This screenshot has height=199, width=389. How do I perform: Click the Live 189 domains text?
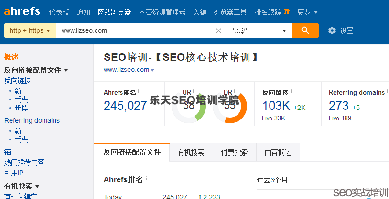pos(340,118)
